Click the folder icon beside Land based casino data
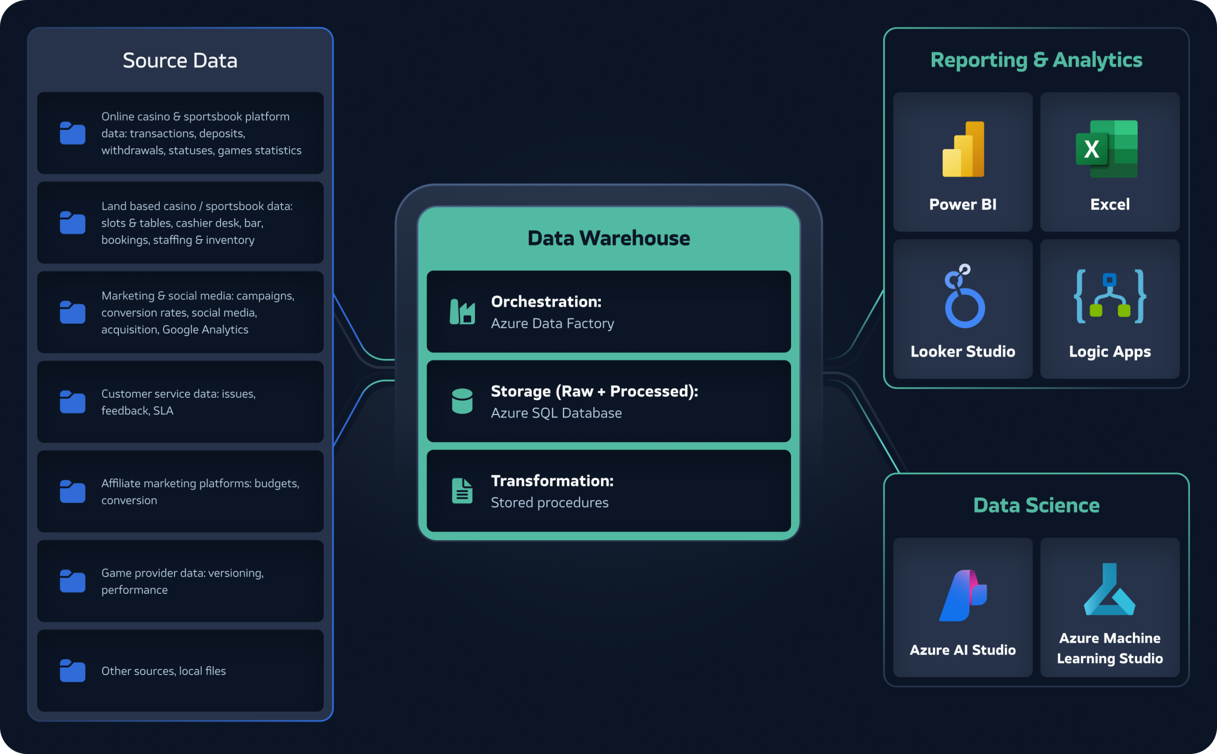The height and width of the screenshot is (754, 1217). click(73, 223)
